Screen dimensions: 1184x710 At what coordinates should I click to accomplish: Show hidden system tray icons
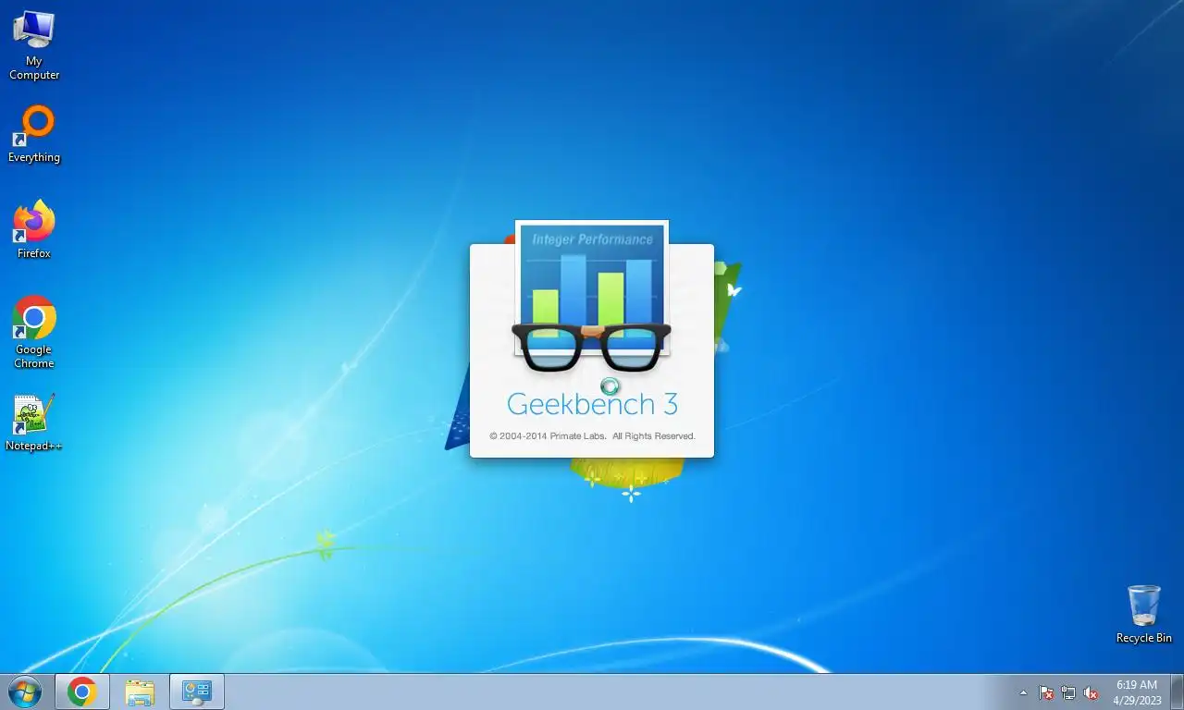[x=1023, y=692]
